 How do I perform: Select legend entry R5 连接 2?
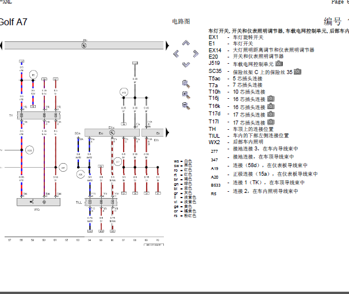click(x=254, y=192)
